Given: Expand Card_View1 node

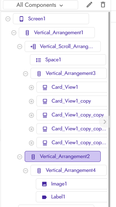Looking at the screenshot, I should tap(31, 88).
